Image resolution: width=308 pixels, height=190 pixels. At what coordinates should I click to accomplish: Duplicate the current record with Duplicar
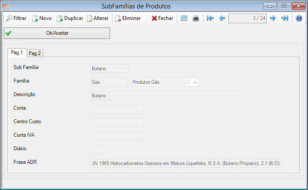click(x=70, y=18)
